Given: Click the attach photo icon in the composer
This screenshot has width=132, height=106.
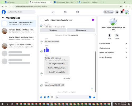Looking at the screenshot, I should click(x=45, y=97).
